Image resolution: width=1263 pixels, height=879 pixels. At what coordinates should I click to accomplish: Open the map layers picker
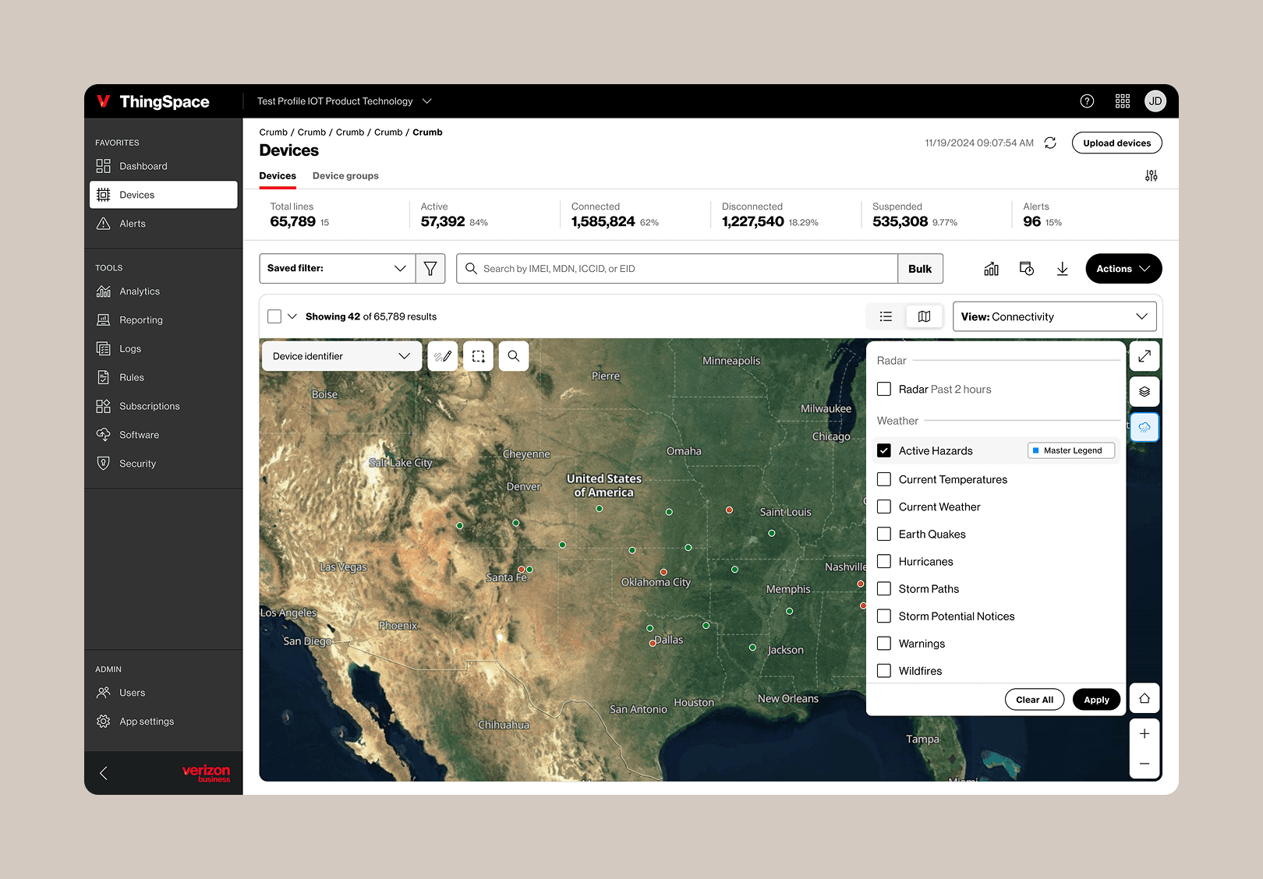coord(1144,391)
